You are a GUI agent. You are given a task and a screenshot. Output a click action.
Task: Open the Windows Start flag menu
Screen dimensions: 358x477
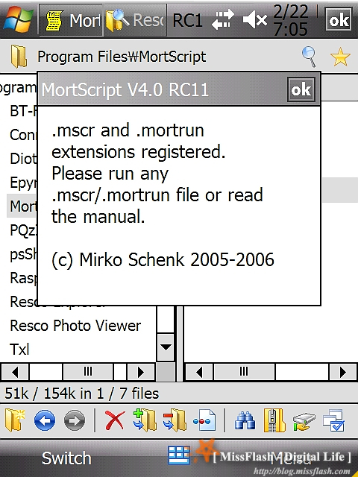click(x=18, y=19)
